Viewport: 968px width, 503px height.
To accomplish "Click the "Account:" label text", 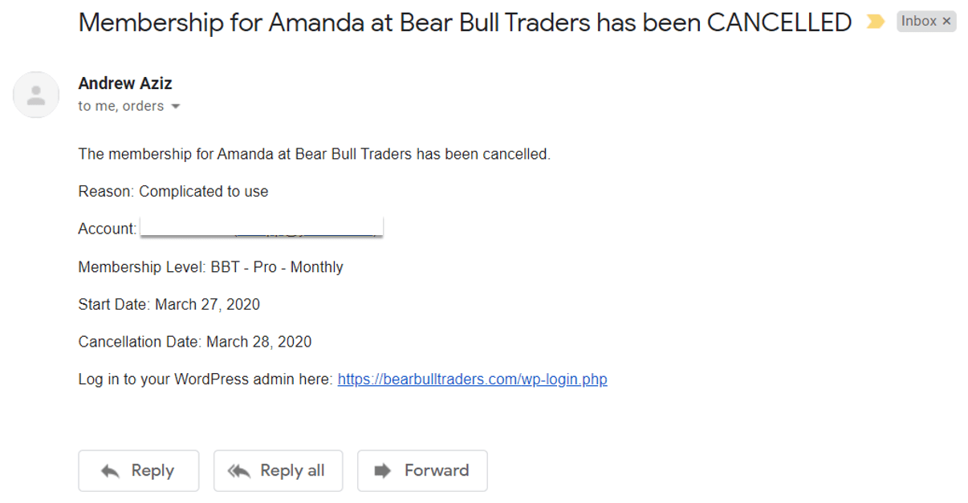I will (x=107, y=229).
